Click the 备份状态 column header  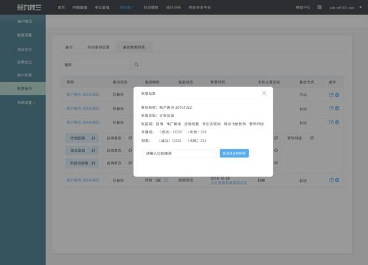pos(120,82)
